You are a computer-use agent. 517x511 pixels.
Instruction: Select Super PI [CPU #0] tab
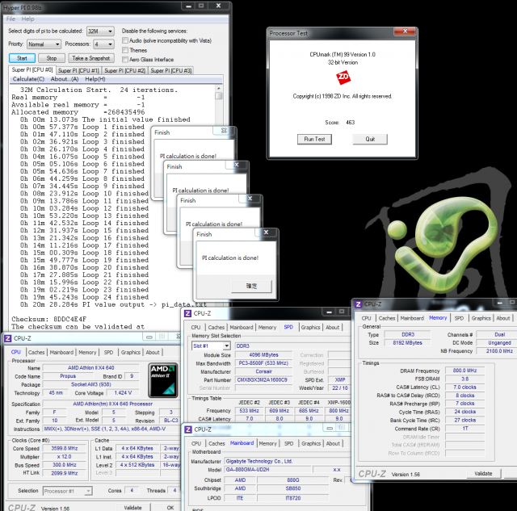point(32,70)
